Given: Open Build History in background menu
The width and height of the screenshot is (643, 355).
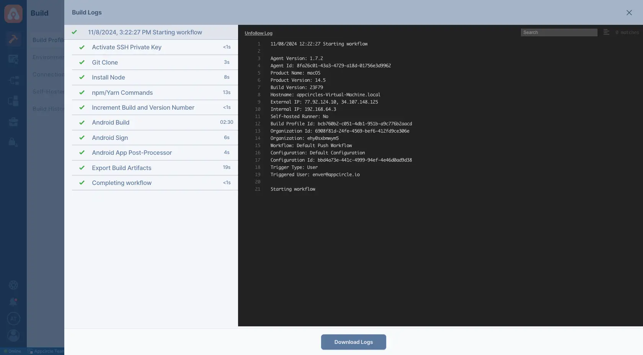Looking at the screenshot, I should [48, 109].
